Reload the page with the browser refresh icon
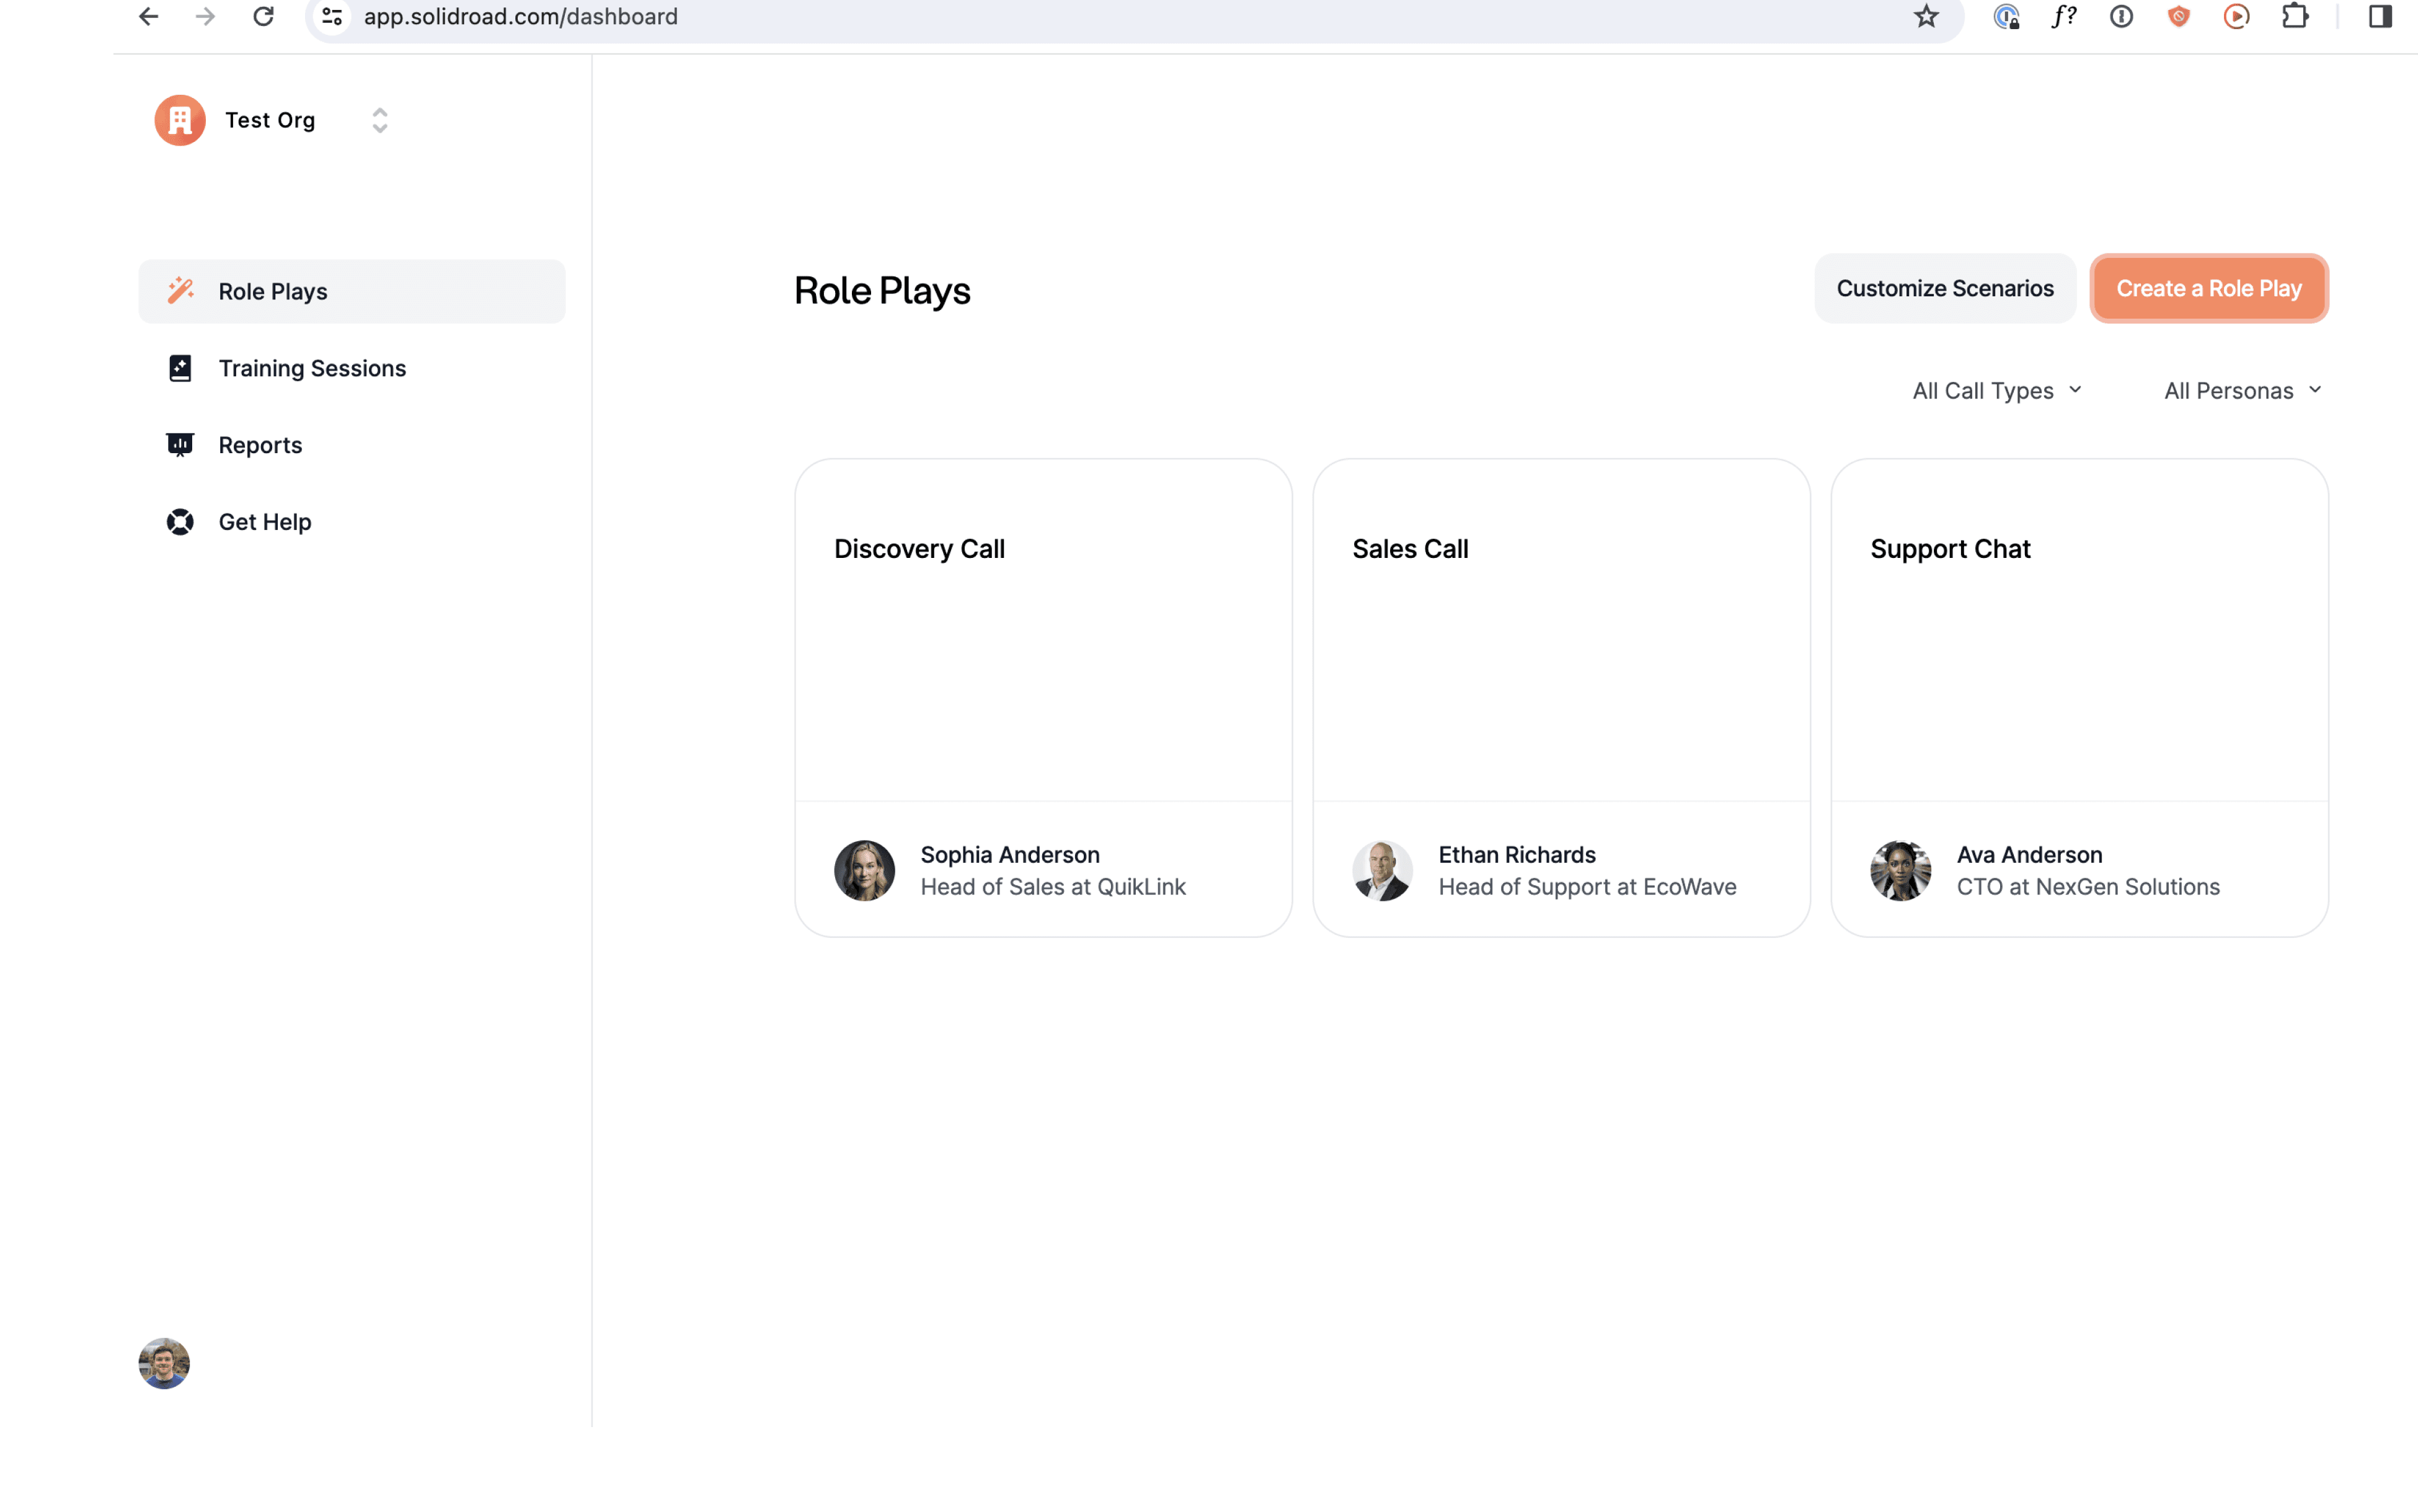This screenshot has height=1512, width=2418. coord(263,17)
